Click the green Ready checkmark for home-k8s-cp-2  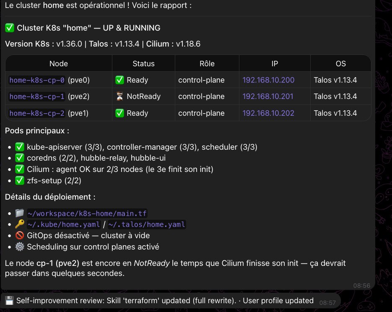pyautogui.click(x=119, y=113)
